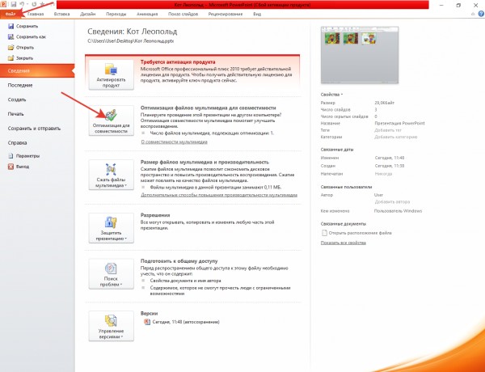Open the Защитить презентацию dropdown
Viewport: 485px width, 372px height.
111,228
